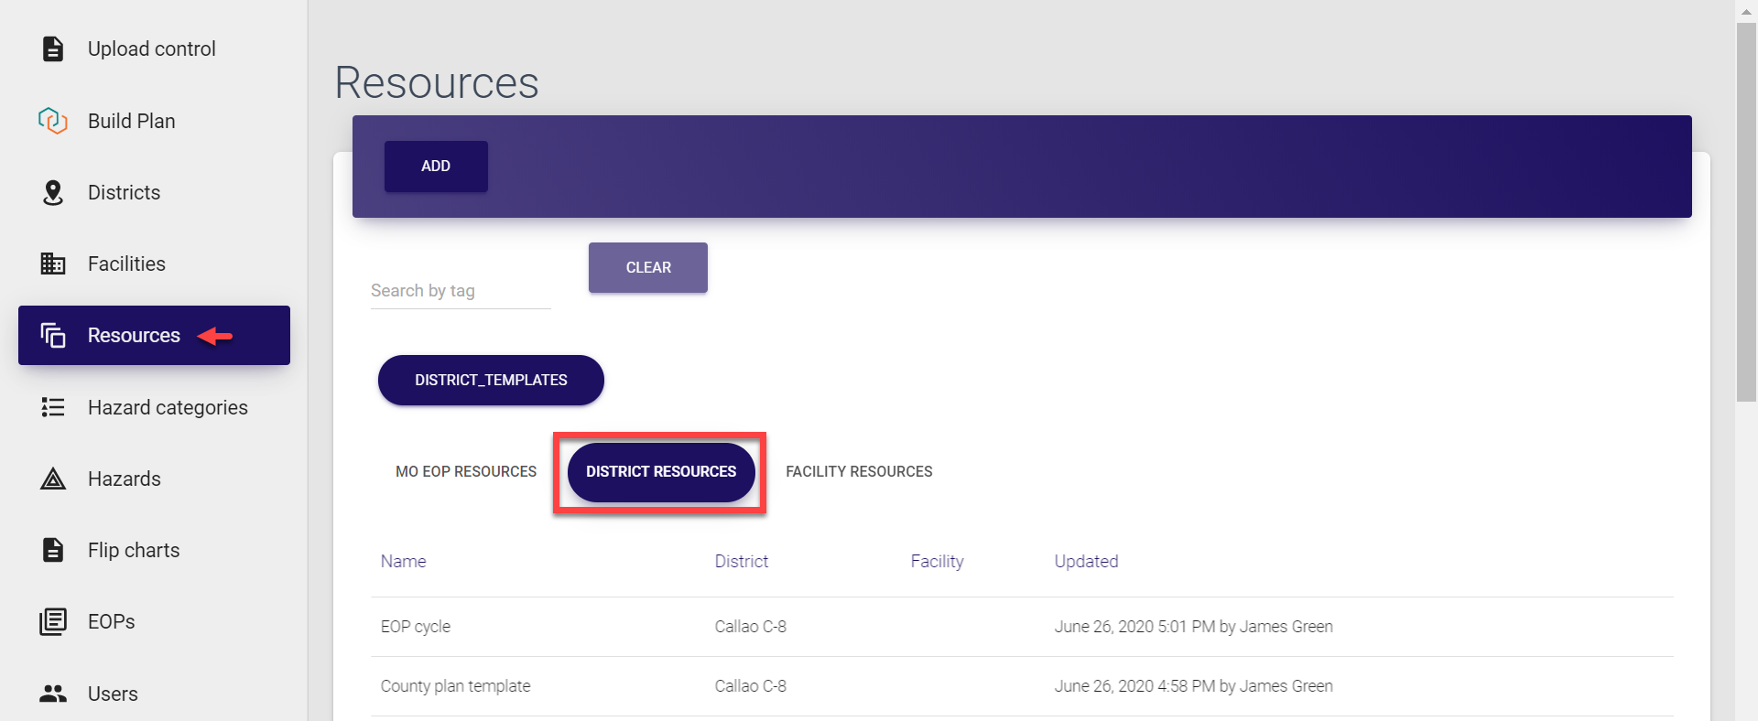Click the vertical page scrollbar thumb
The height and width of the screenshot is (721, 1758).
pyautogui.click(x=1746, y=210)
